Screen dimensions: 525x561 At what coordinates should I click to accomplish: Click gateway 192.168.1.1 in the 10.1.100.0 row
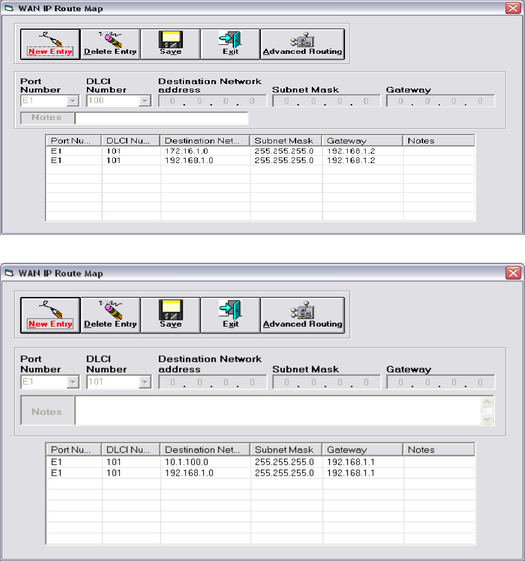click(x=351, y=462)
